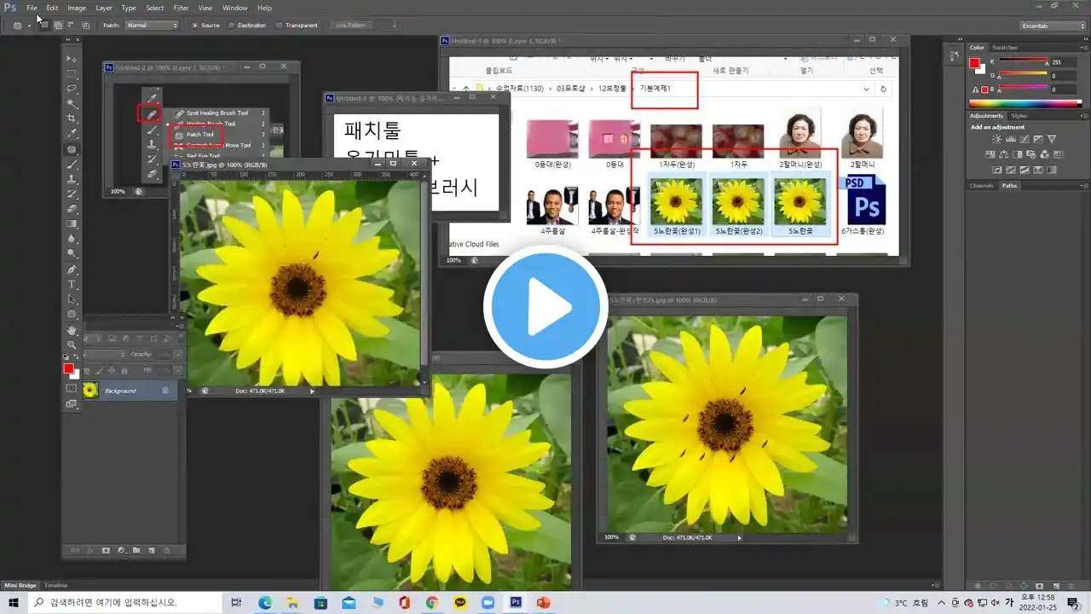Select the Clone Stamp tool in toolbox
Viewport: 1091px width, 614px height.
pyautogui.click(x=72, y=178)
